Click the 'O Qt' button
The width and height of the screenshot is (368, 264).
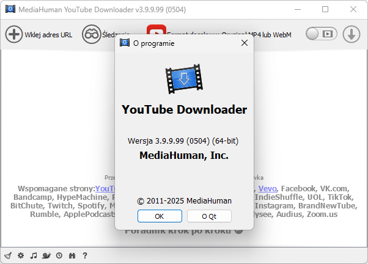point(209,216)
